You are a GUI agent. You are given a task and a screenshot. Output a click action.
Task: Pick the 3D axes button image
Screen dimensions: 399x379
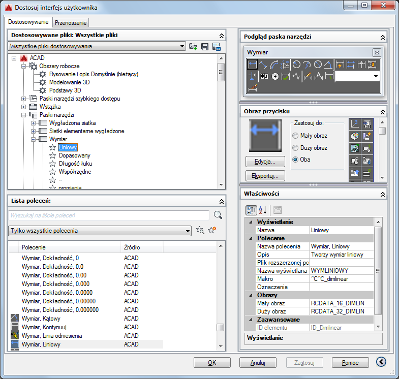[x=355, y=124]
